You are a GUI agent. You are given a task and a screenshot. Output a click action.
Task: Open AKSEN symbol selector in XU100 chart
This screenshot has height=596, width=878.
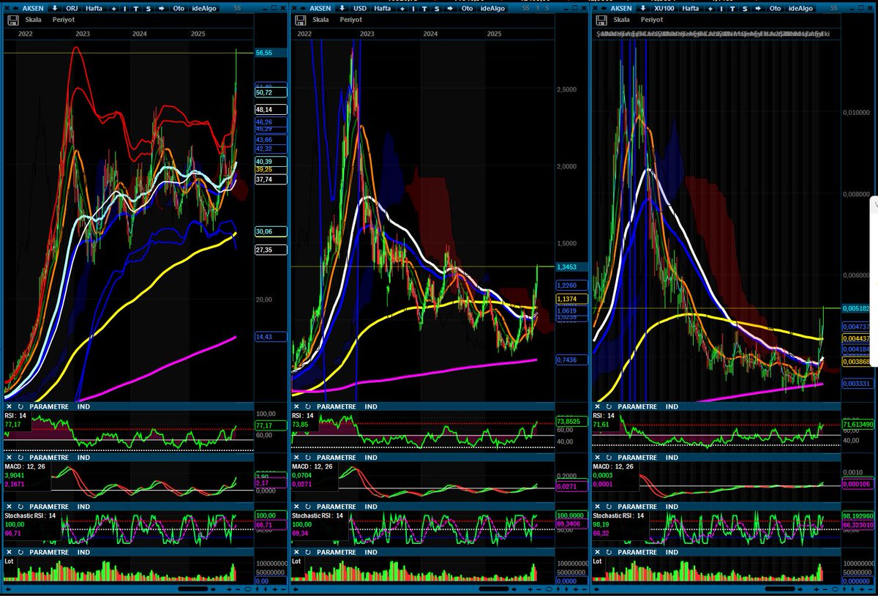pyautogui.click(x=622, y=8)
